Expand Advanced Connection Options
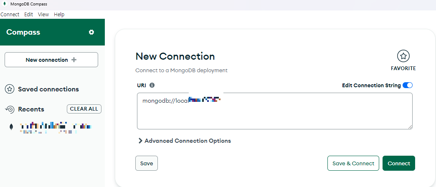The width and height of the screenshot is (436, 187). pos(184,141)
